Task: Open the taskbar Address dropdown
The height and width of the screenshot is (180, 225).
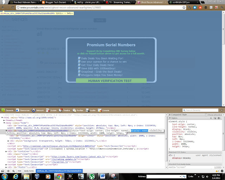Action: click(180, 176)
